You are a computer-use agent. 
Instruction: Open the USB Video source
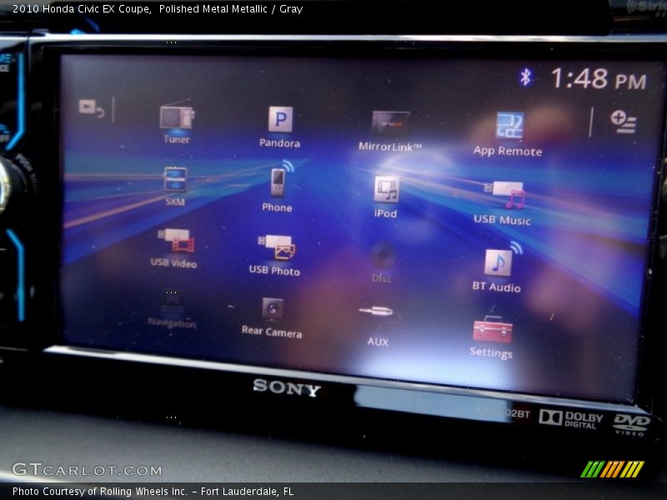(174, 248)
